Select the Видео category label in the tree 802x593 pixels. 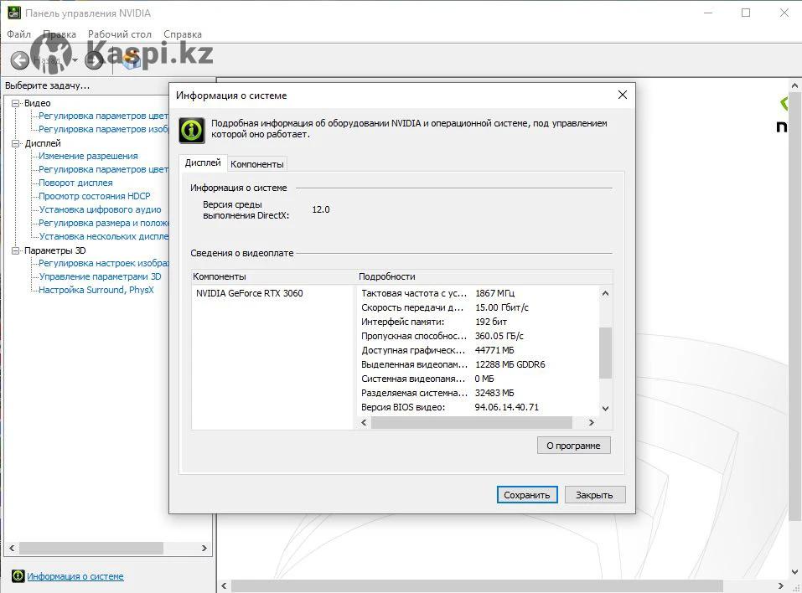pos(38,103)
